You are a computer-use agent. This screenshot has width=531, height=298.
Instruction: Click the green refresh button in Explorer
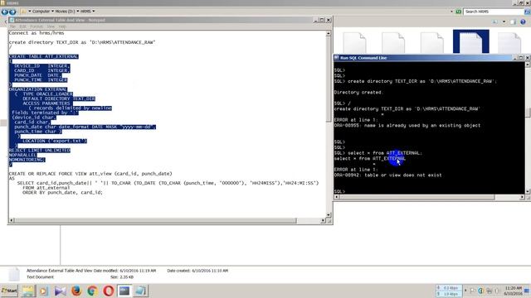458,12
